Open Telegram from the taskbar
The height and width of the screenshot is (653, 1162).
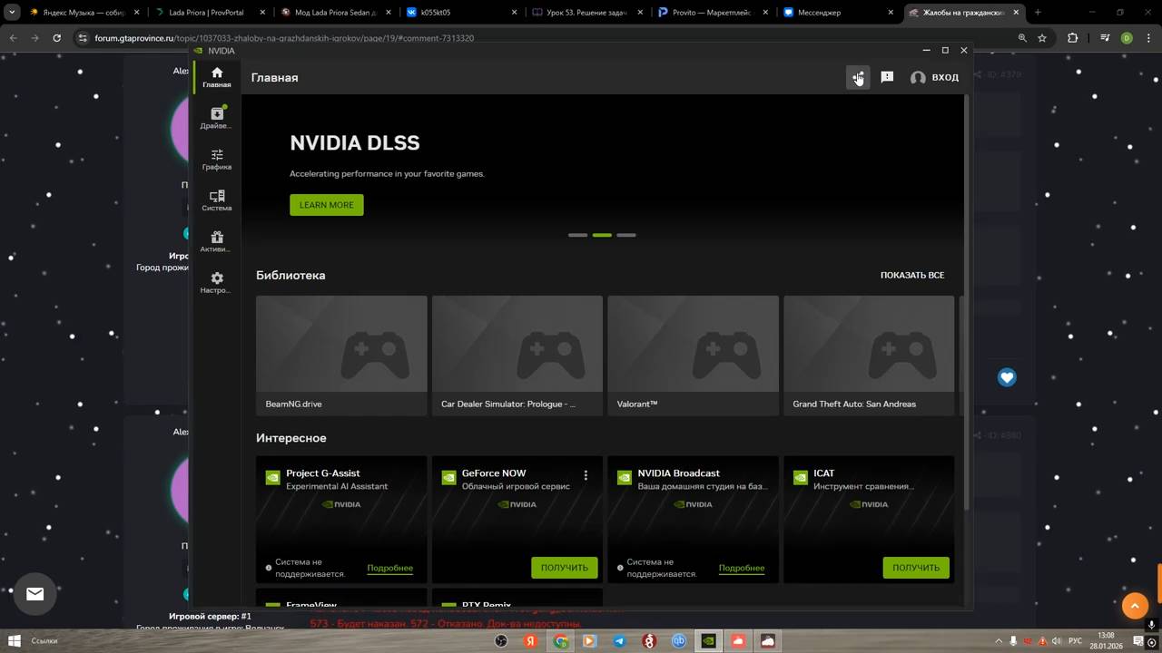pyautogui.click(x=619, y=641)
